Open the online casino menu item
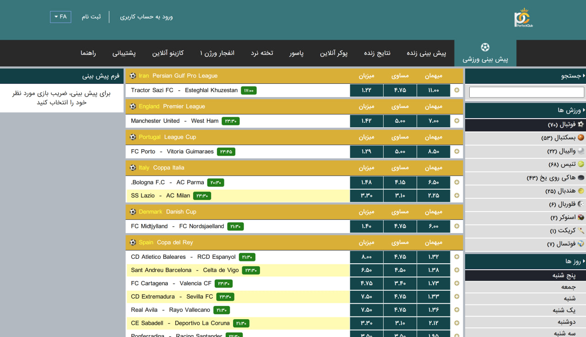Viewport: 586px width, 337px height. [x=168, y=53]
